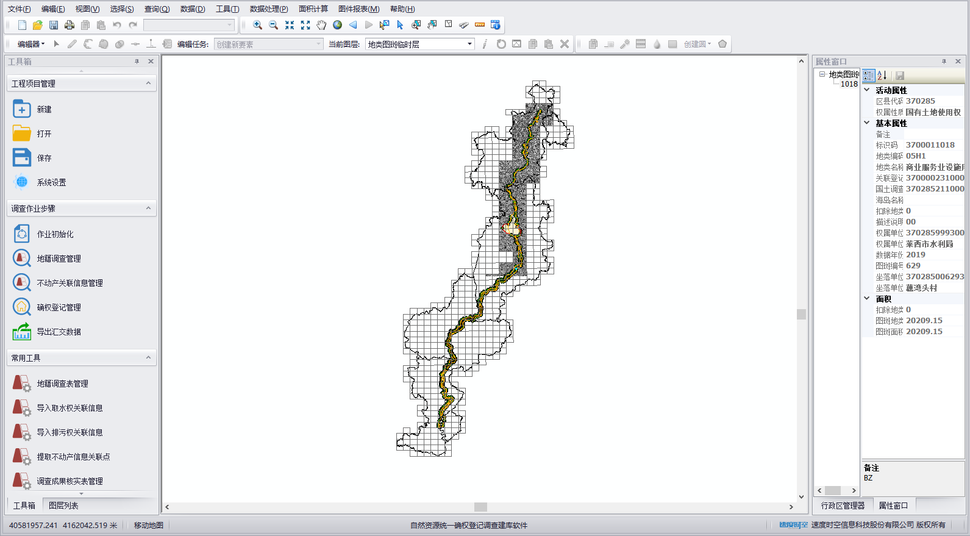Toggle pin on 工具箱 panel
This screenshot has height=536, width=970.
(x=137, y=62)
